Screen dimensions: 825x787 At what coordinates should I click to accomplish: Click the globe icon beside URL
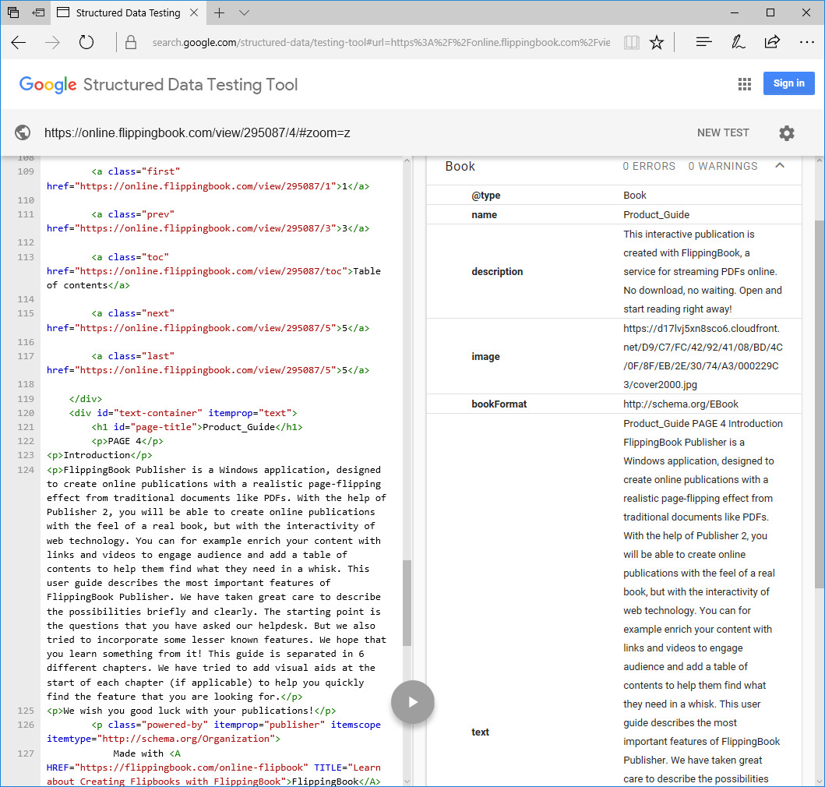click(x=23, y=132)
